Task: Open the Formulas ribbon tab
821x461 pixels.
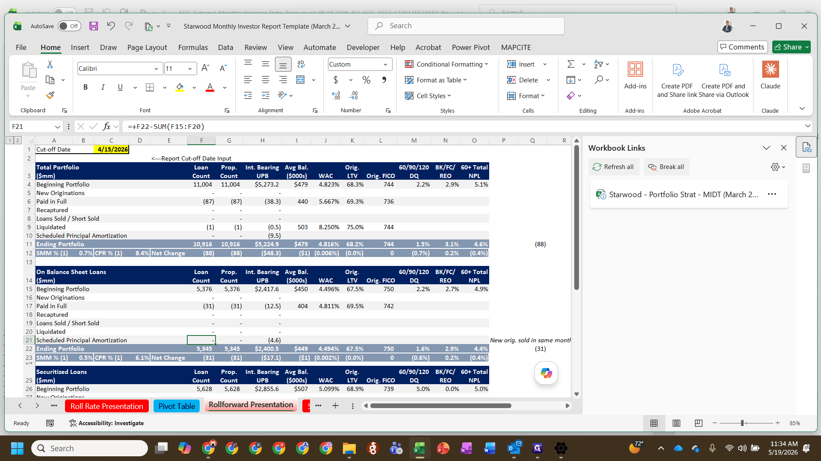Action: coord(193,47)
